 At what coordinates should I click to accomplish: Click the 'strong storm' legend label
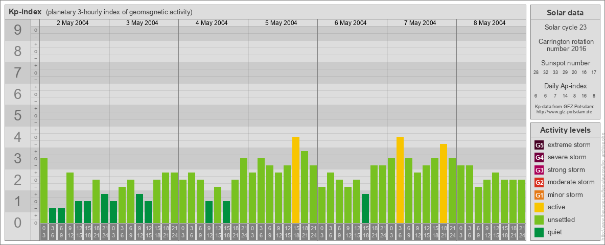pyautogui.click(x=566, y=170)
